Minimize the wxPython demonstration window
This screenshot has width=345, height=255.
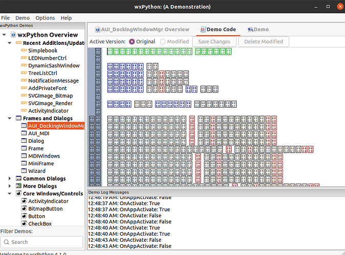pyautogui.click(x=316, y=7)
